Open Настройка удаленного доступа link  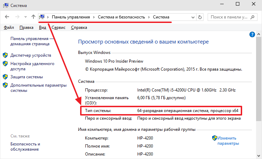pyautogui.click(x=32, y=66)
